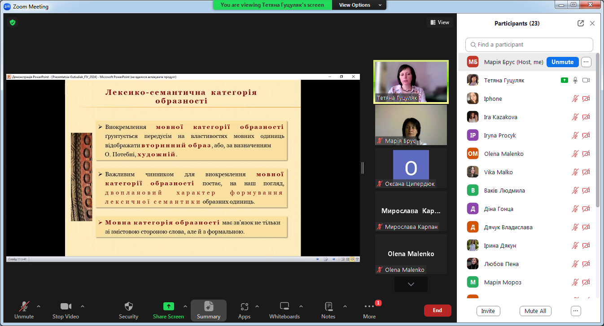Open the View layout menu
The image size is (604, 326).
pos(440,22)
